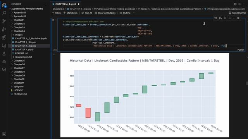Open the Testing flask view

pos(4,54)
